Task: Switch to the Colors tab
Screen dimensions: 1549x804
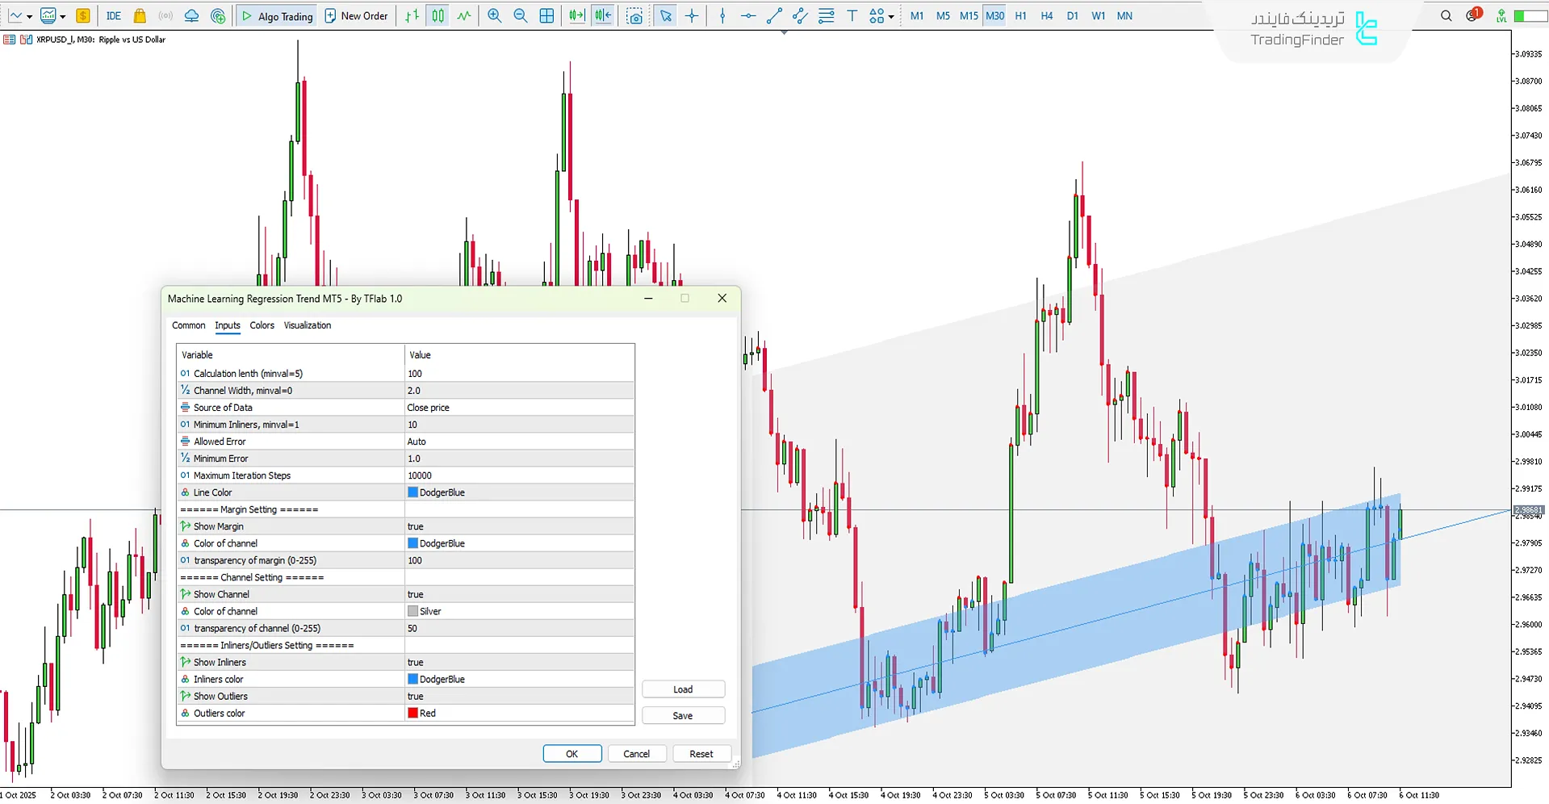Action: 262,325
